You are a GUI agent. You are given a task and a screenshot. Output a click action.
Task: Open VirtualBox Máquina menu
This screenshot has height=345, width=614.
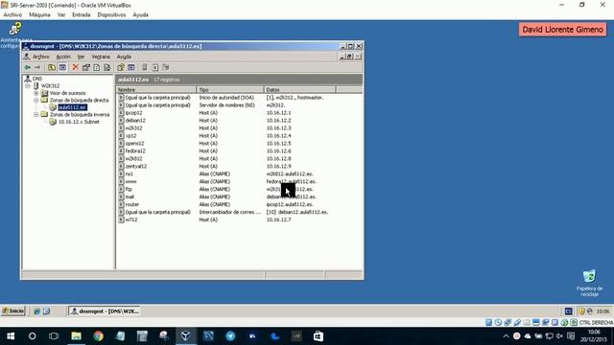pyautogui.click(x=39, y=15)
